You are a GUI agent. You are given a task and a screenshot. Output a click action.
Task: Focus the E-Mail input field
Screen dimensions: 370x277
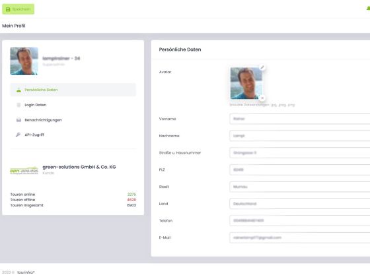tap(300, 237)
